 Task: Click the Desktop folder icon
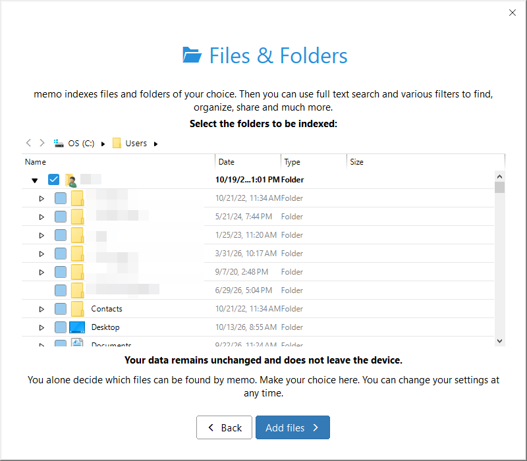[77, 327]
